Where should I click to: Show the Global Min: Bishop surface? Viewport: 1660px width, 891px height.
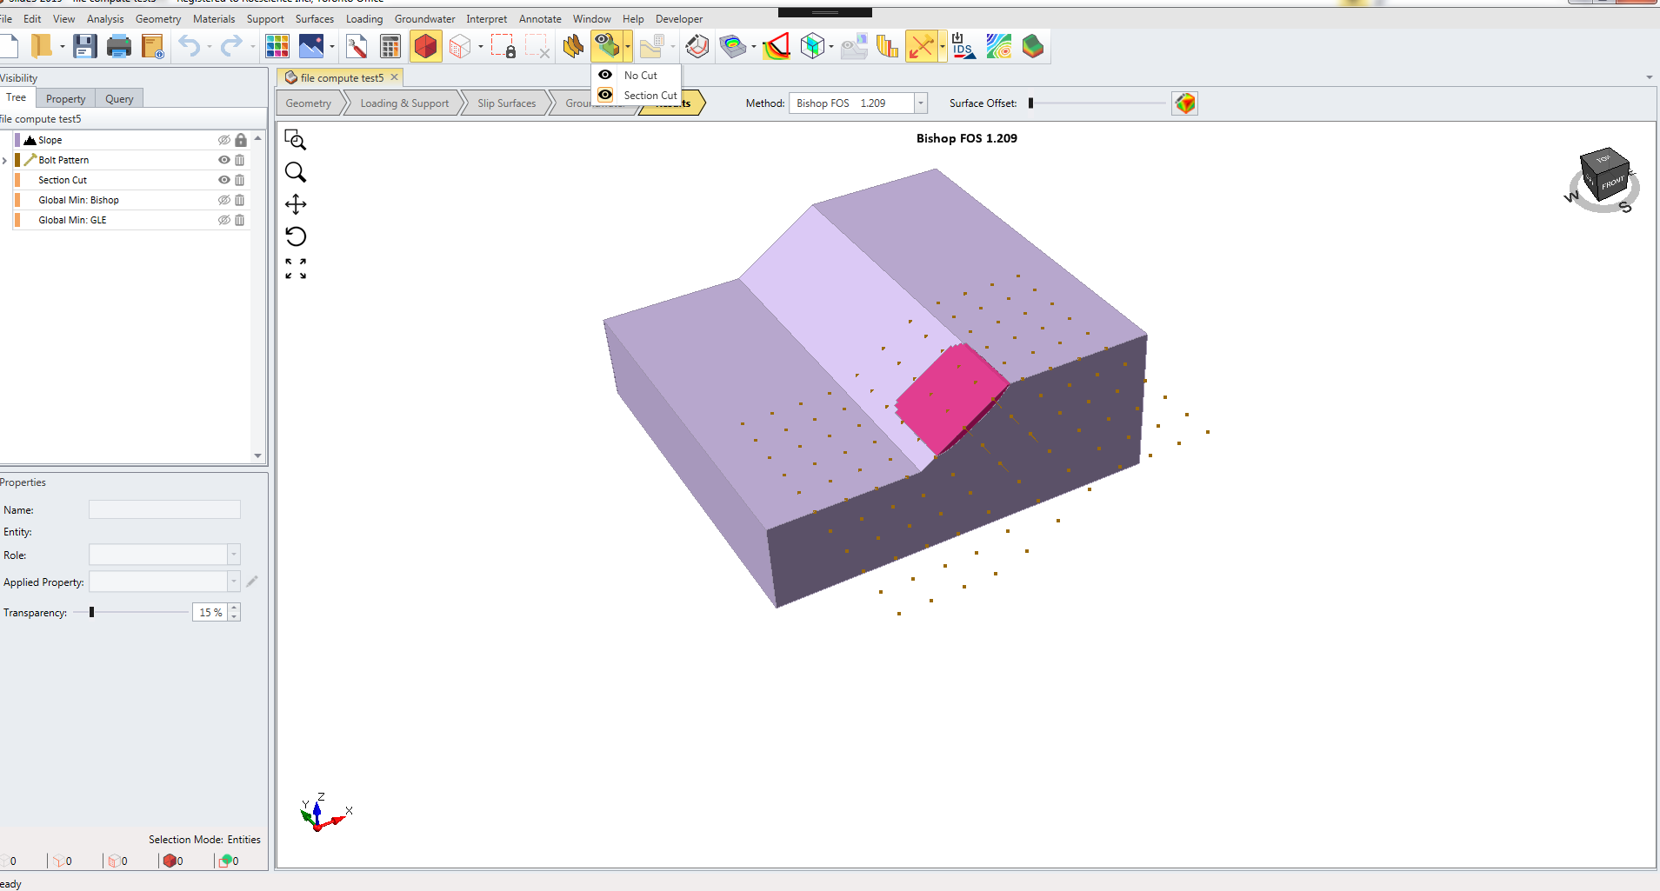223,200
